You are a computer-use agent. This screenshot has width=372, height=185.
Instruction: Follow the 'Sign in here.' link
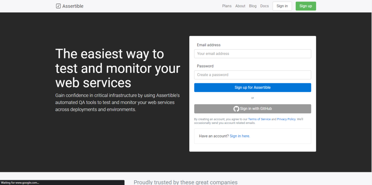tap(240, 136)
